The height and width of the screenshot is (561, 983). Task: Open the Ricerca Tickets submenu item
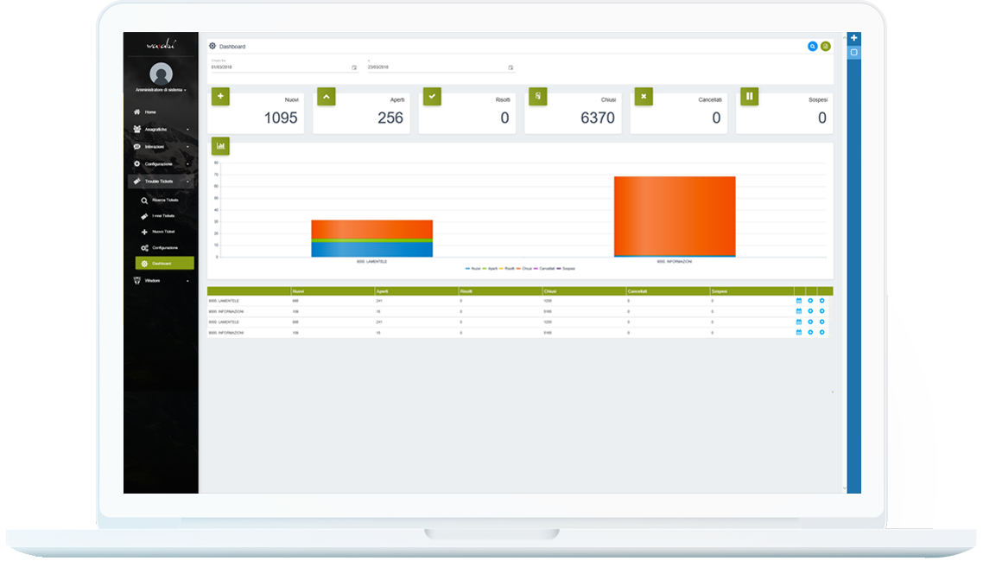coord(164,201)
